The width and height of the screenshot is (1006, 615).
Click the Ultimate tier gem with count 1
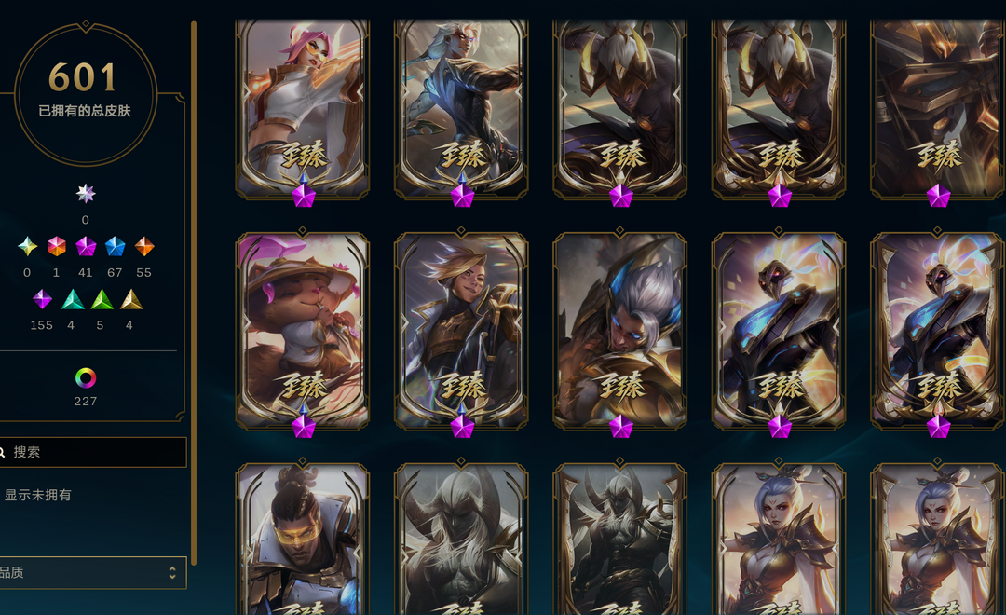tap(57, 246)
